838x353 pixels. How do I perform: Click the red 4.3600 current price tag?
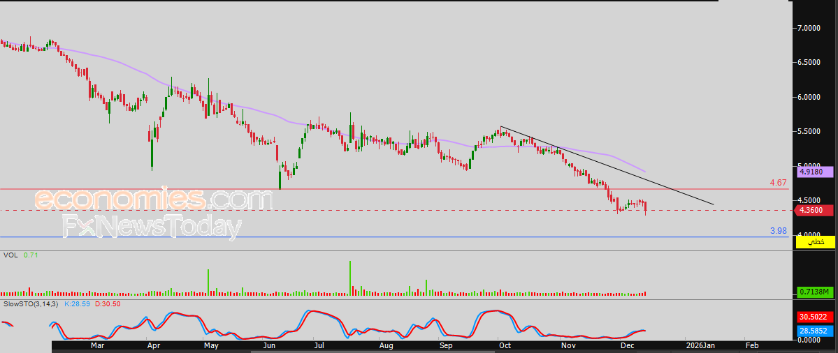(814, 210)
